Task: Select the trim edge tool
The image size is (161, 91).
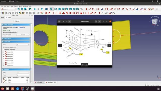Action: (130, 9)
